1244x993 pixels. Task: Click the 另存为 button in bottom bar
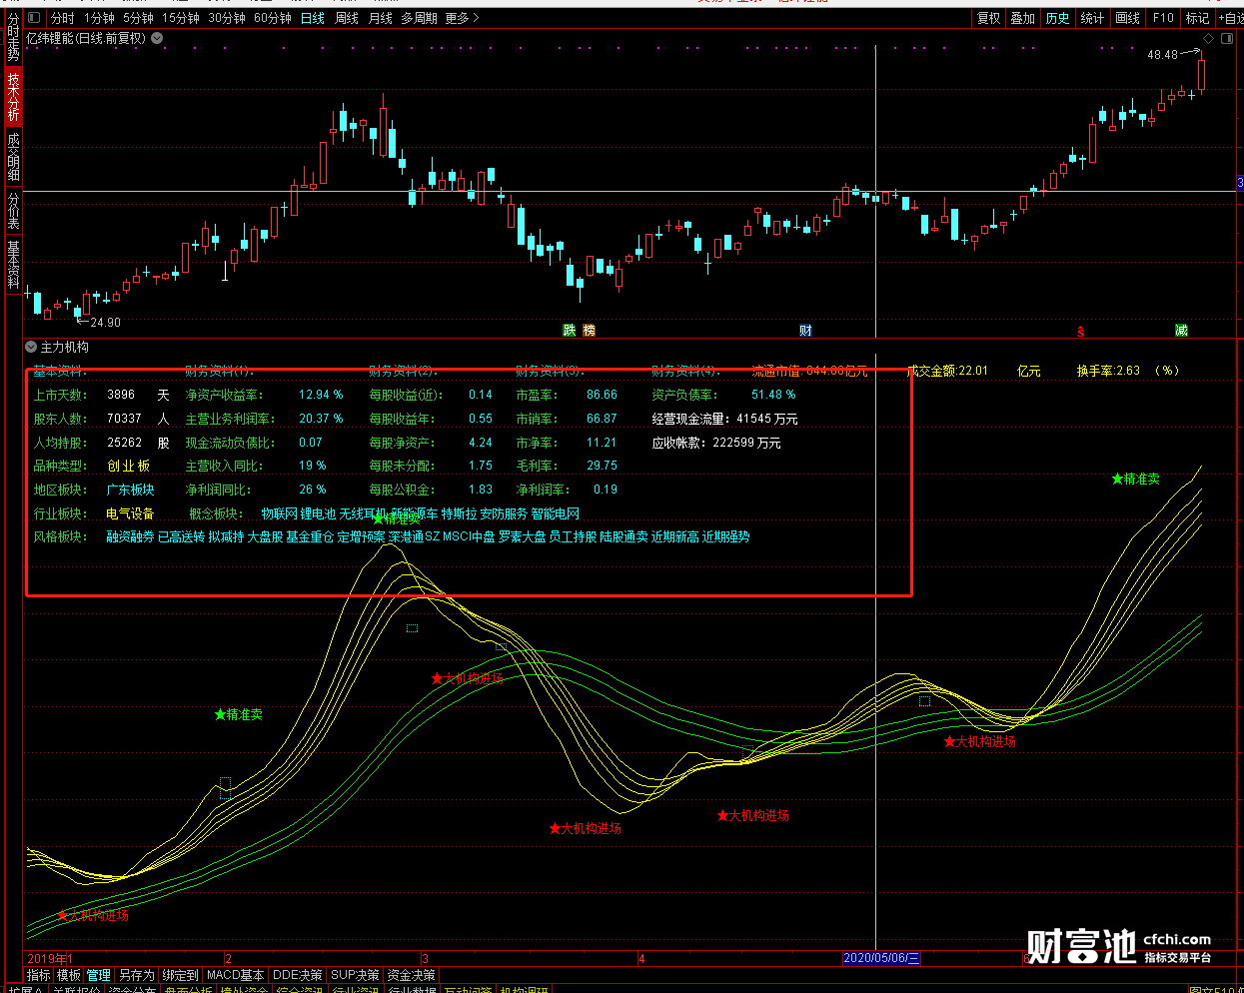tap(137, 975)
